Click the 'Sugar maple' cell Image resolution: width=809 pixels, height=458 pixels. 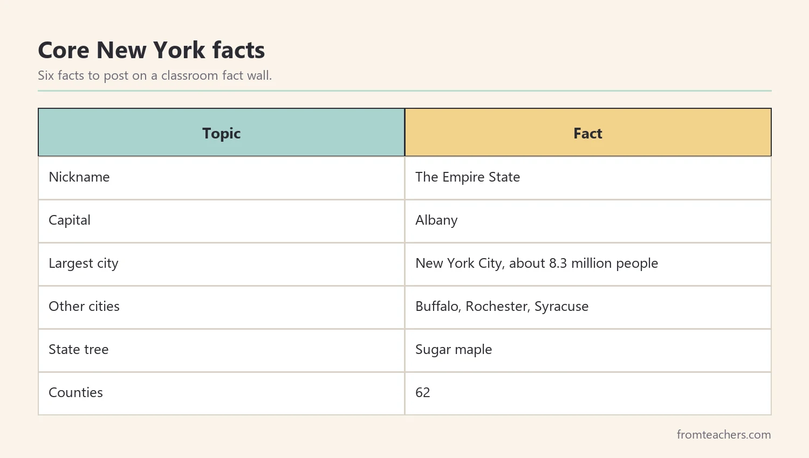pos(588,350)
